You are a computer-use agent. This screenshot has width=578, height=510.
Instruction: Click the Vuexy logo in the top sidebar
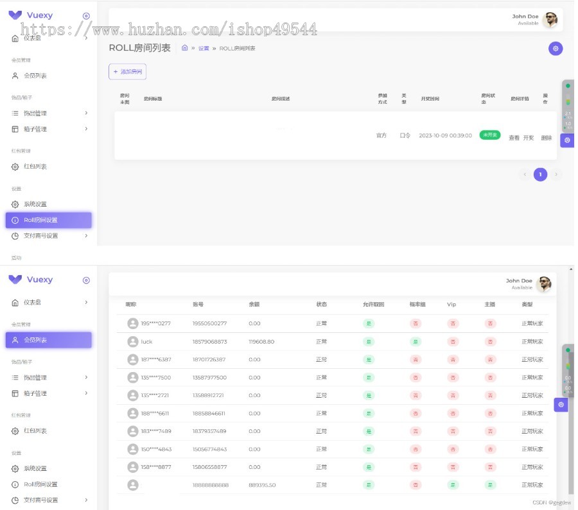tap(31, 15)
